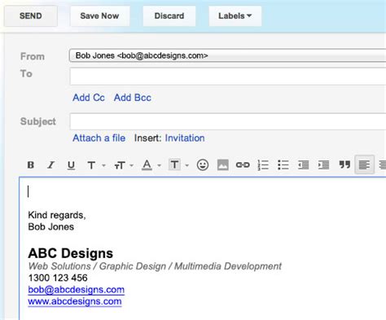This screenshot has width=386, height=320.
Task: Expand the text color dropdown arrow
Action: (160, 165)
